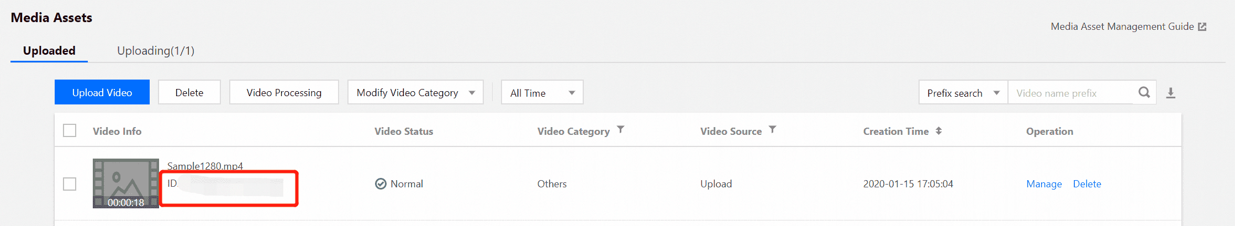Open the Sample1280.mp4 video thumbnail
1235x226 pixels.
126,183
